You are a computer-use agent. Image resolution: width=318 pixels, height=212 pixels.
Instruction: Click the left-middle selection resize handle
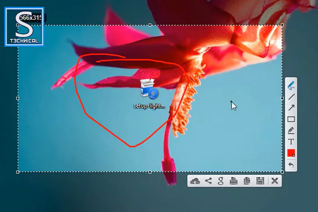[x=17, y=98]
